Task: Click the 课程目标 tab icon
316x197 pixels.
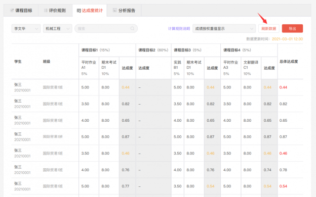Action: 12,10
